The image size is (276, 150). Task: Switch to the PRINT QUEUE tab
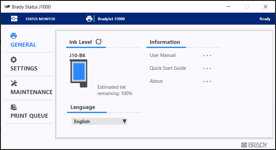click(29, 116)
